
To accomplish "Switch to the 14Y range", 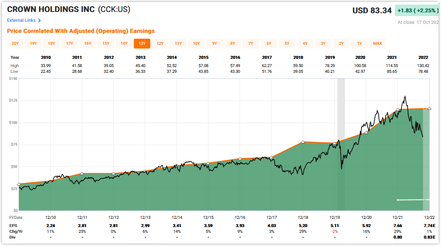I will [124, 44].
